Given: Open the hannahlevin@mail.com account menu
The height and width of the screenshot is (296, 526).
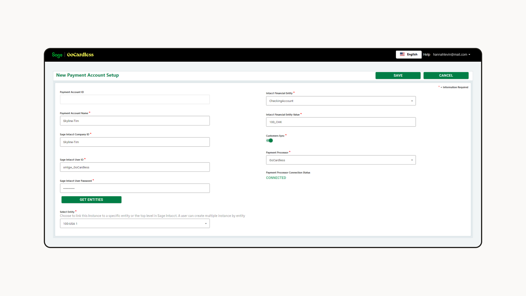Looking at the screenshot, I should [x=451, y=55].
